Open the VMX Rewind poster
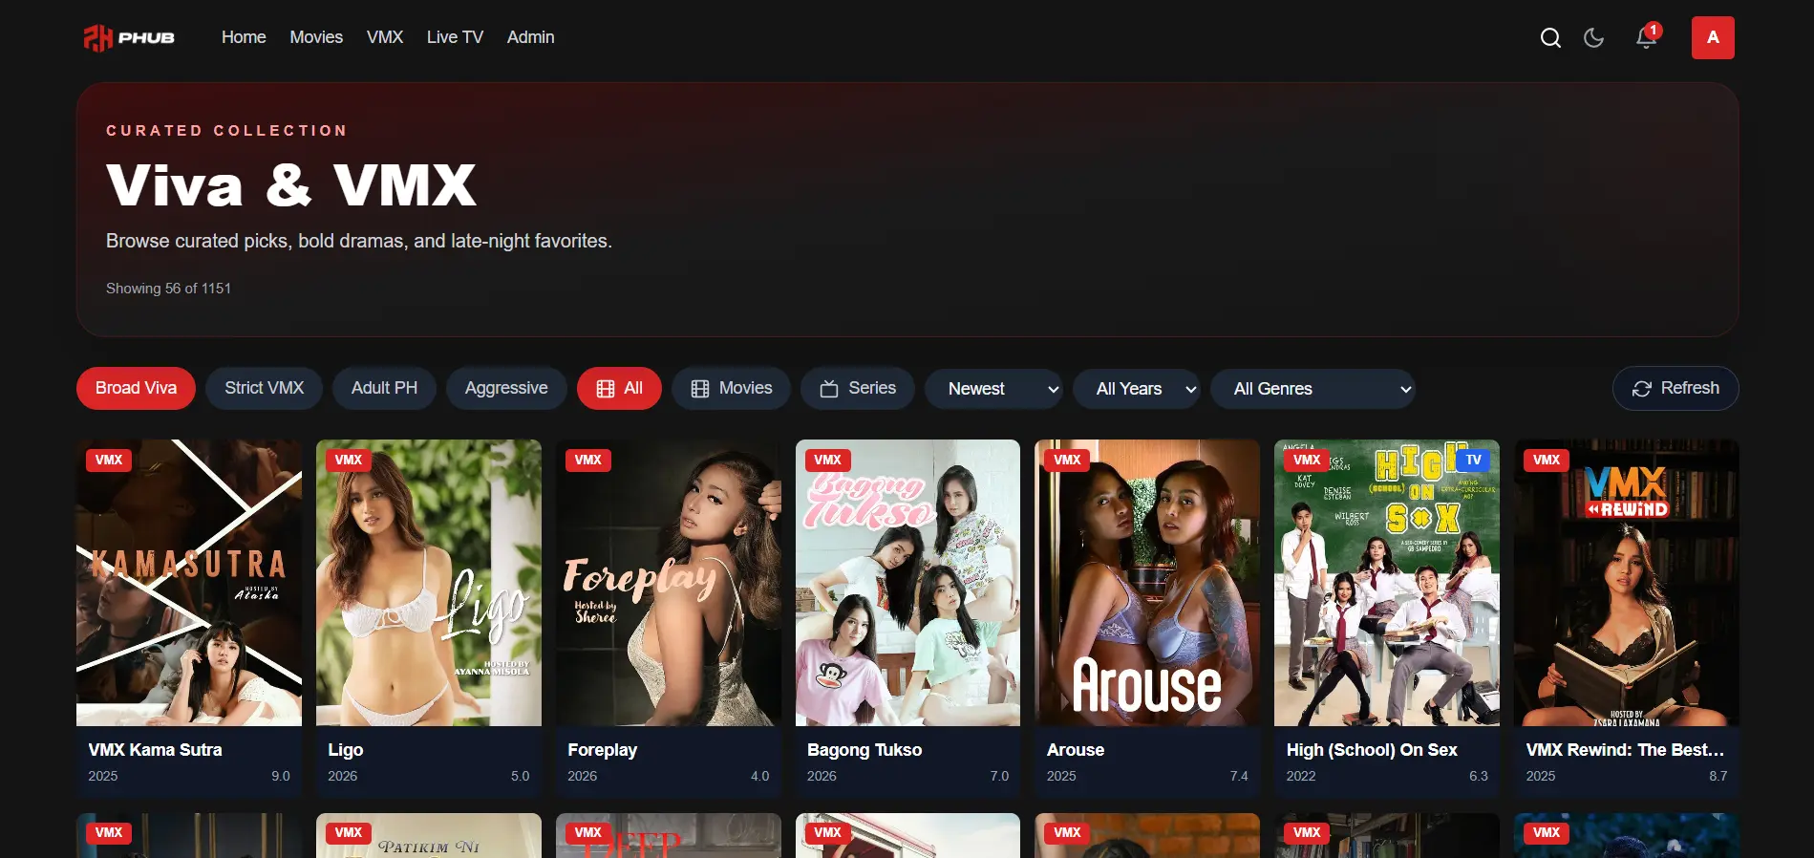The height and width of the screenshot is (858, 1814). coord(1627,583)
